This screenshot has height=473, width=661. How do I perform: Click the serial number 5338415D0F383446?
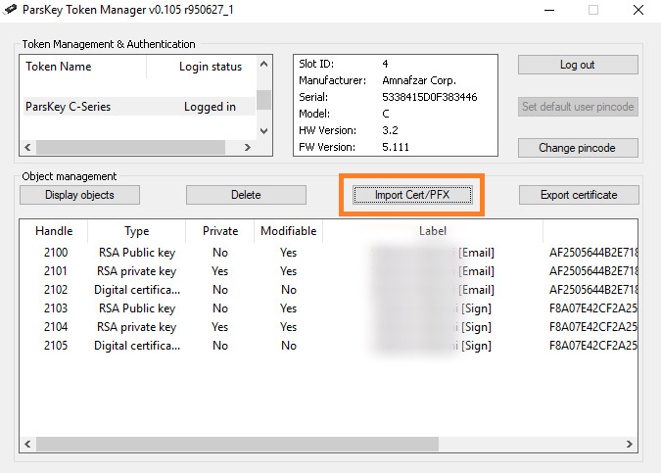pyautogui.click(x=430, y=97)
